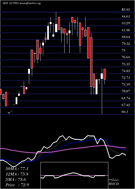Click the 72.71 price label
The image size is (135, 189).
pos(126,77)
